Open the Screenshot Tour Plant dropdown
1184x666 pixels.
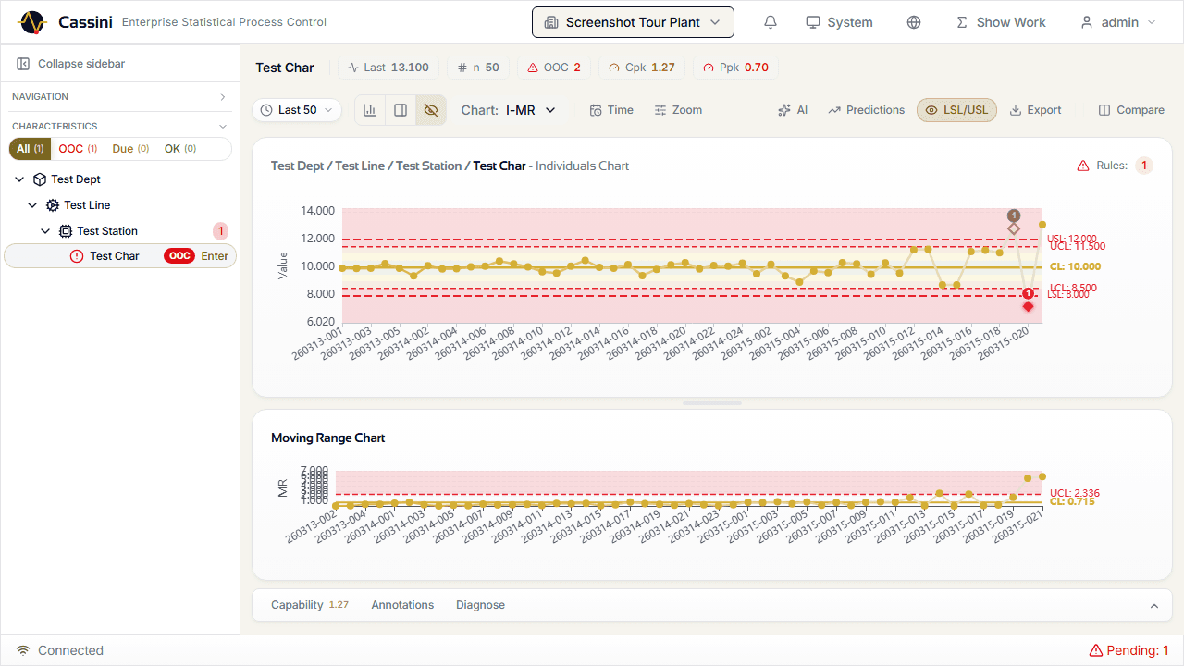coord(633,22)
